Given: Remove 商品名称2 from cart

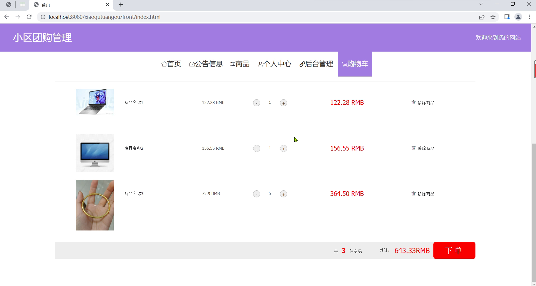Looking at the screenshot, I should [423, 148].
